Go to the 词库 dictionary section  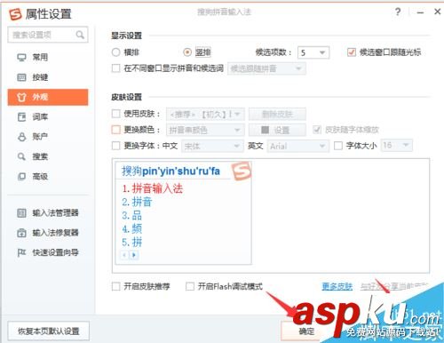(48, 117)
